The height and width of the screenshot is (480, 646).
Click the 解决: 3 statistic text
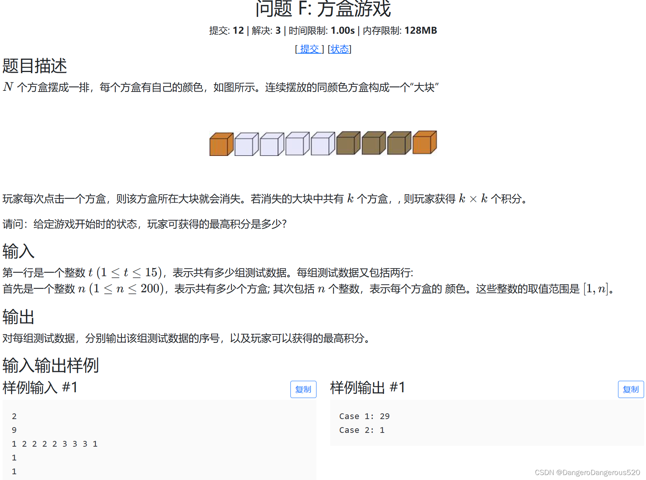coord(266,30)
